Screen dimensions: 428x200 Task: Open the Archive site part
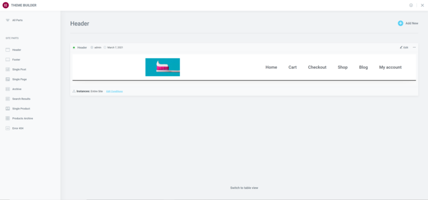(x=17, y=89)
